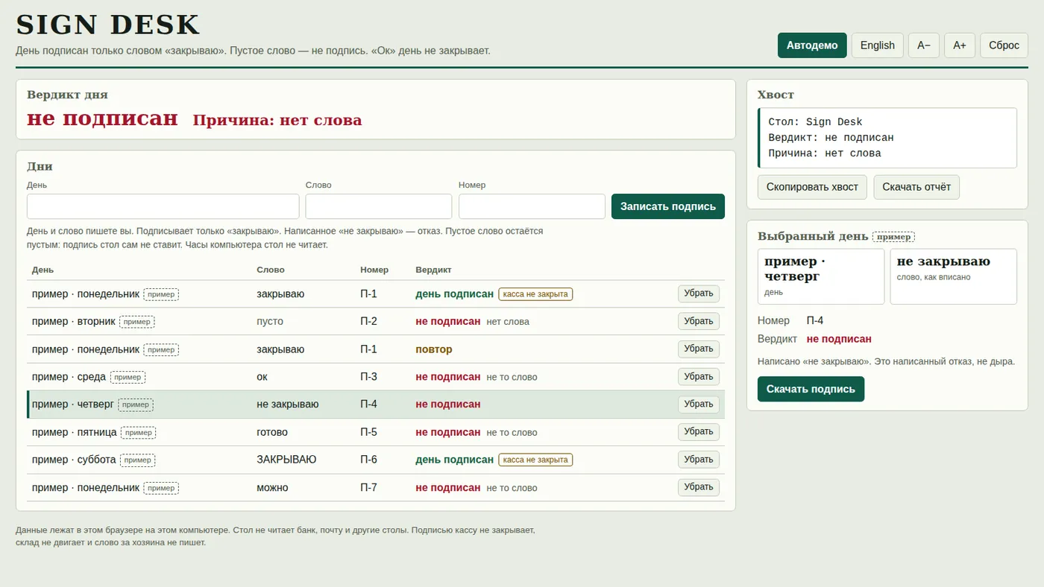Click «пример · четверг» card in selected day panel
Image resolution: width=1044 pixels, height=587 pixels.
[x=821, y=276]
